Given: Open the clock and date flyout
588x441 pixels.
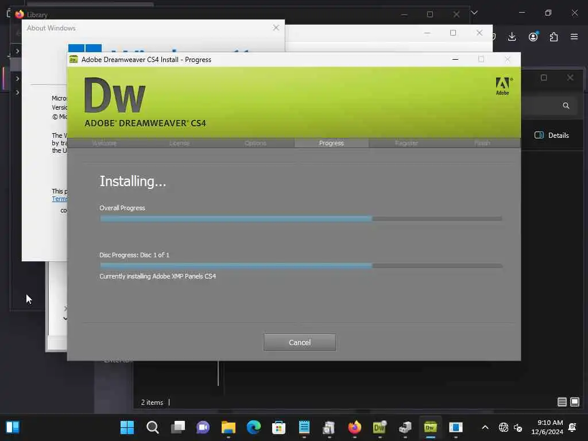Looking at the screenshot, I should point(547,427).
